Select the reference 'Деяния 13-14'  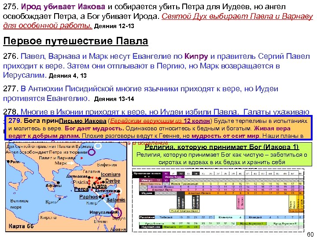(114, 99)
